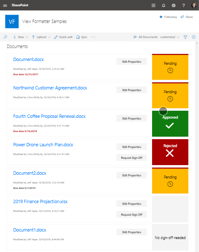The height and width of the screenshot is (252, 199).
Task: Open the notifications bell
Action: pos(163,5)
